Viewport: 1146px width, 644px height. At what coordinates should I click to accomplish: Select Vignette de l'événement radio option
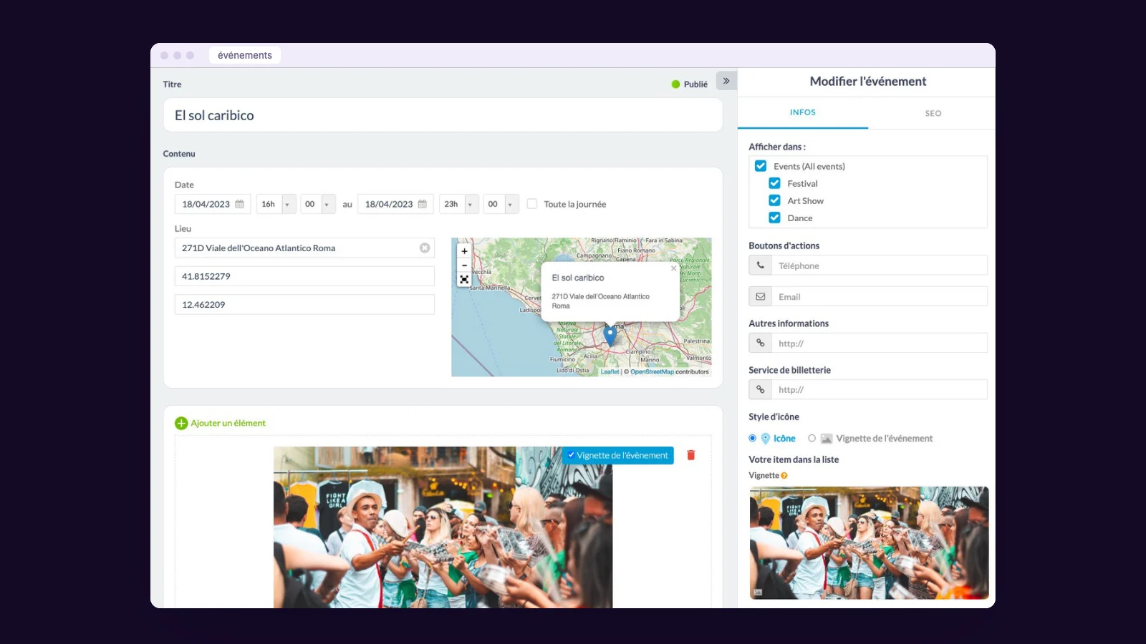[x=812, y=438]
